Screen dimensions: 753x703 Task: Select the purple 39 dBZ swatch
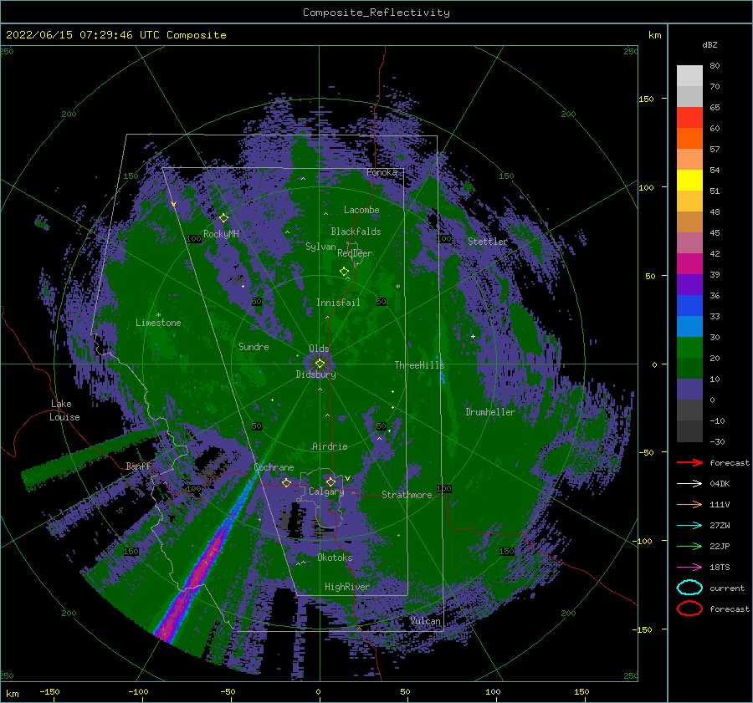point(689,285)
